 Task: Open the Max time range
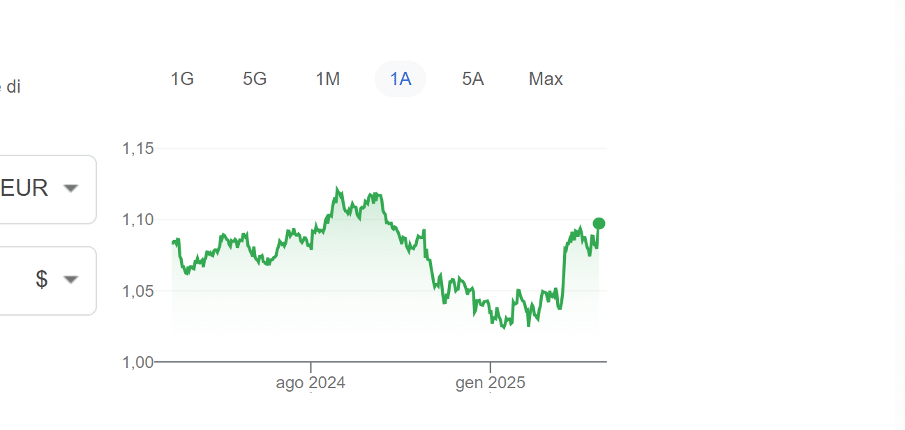(546, 79)
